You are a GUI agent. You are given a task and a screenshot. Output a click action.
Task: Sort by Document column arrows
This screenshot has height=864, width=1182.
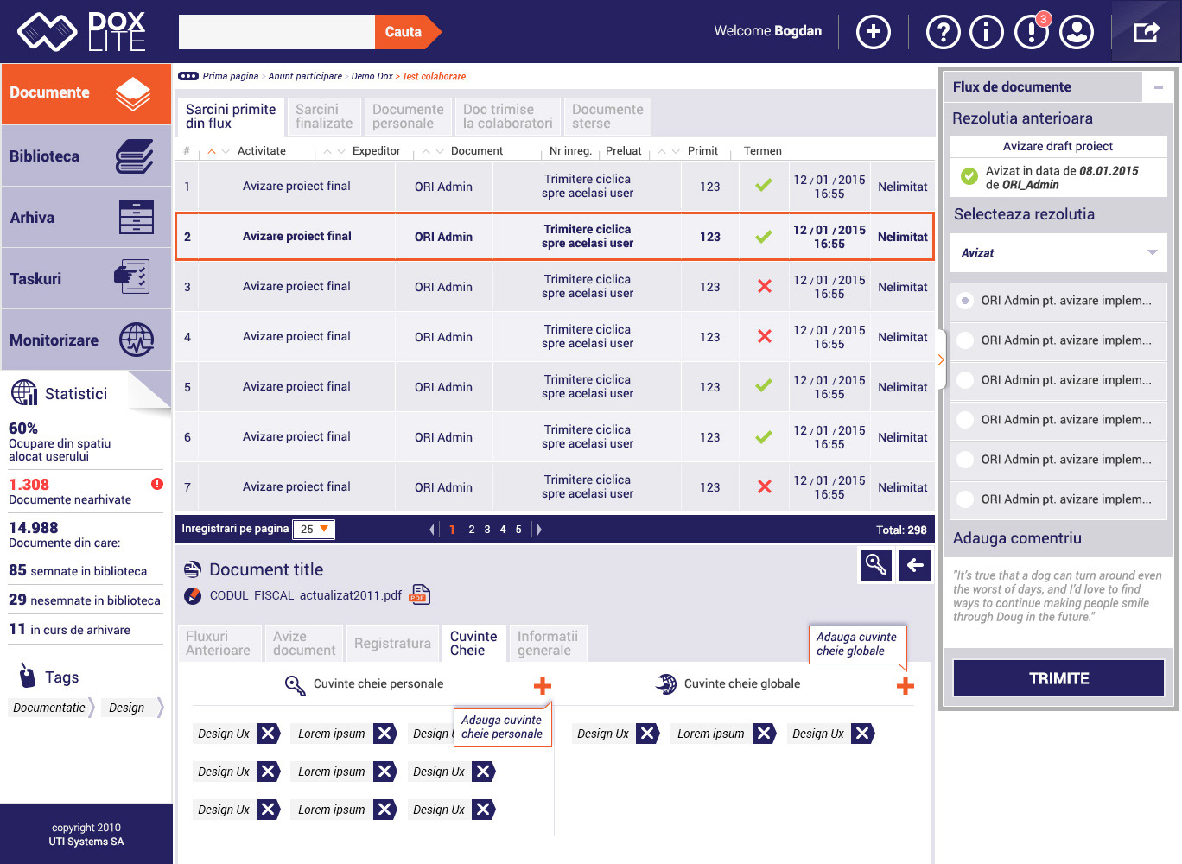433,151
